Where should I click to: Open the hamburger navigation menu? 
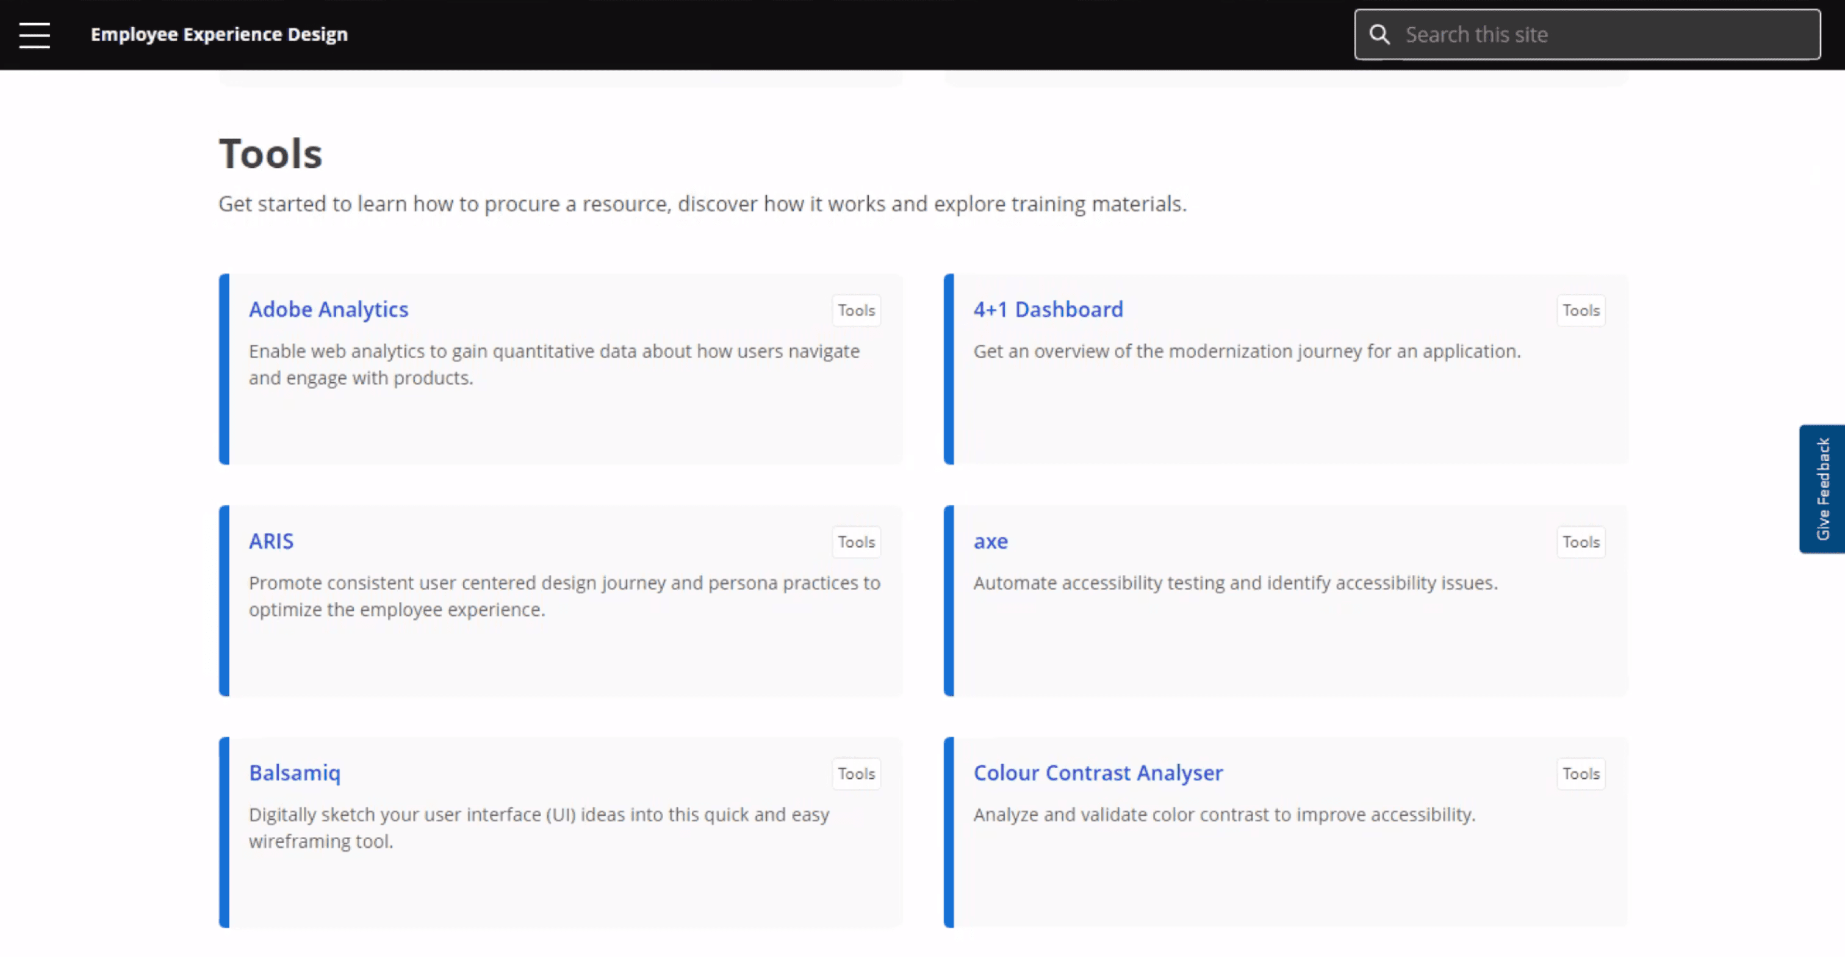click(x=34, y=34)
